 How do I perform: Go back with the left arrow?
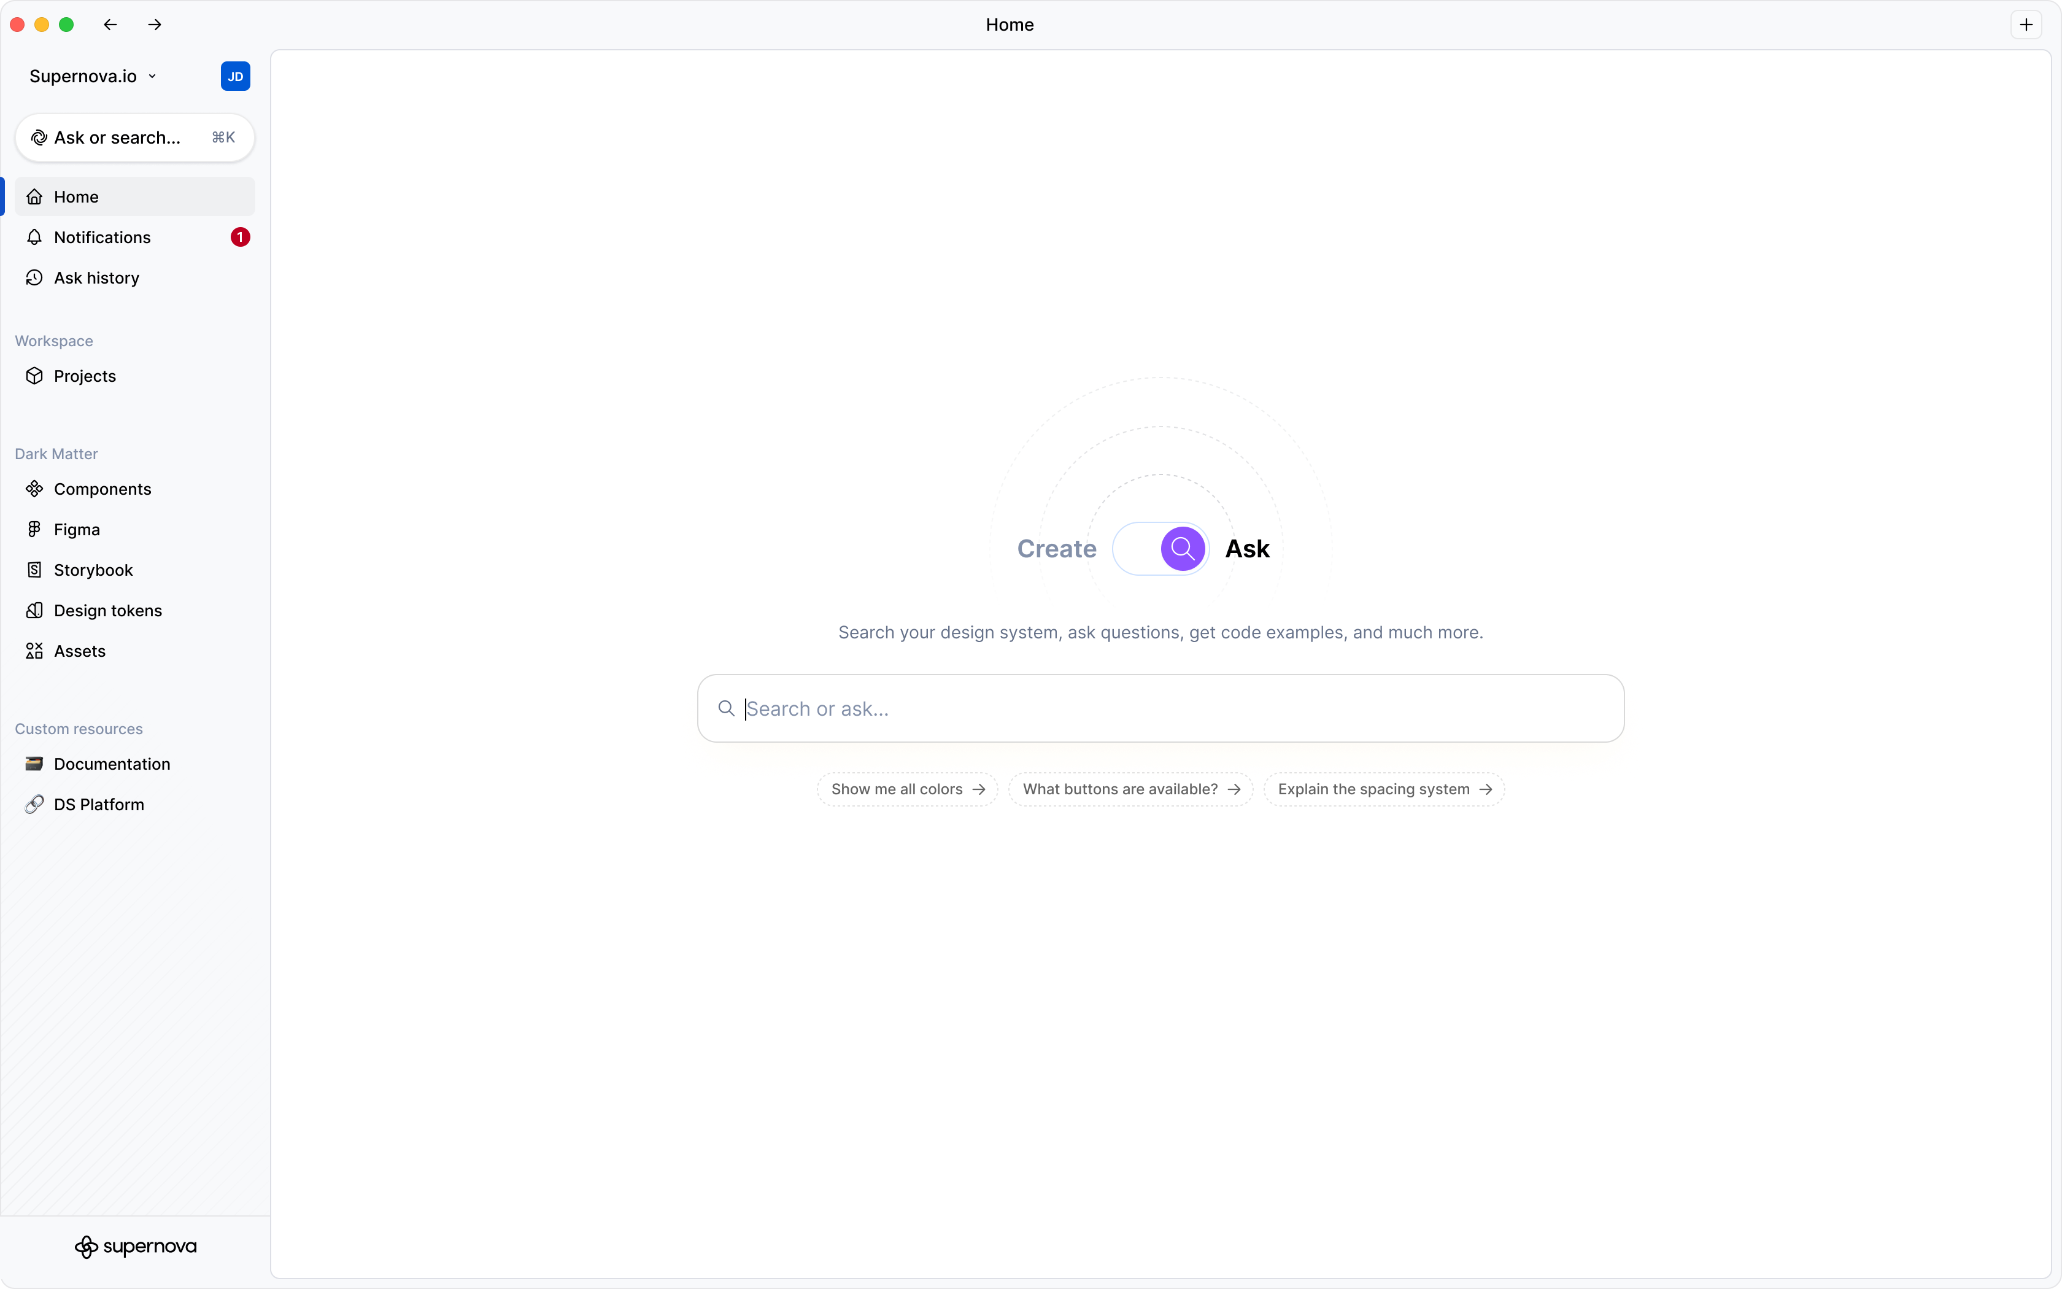tap(110, 25)
